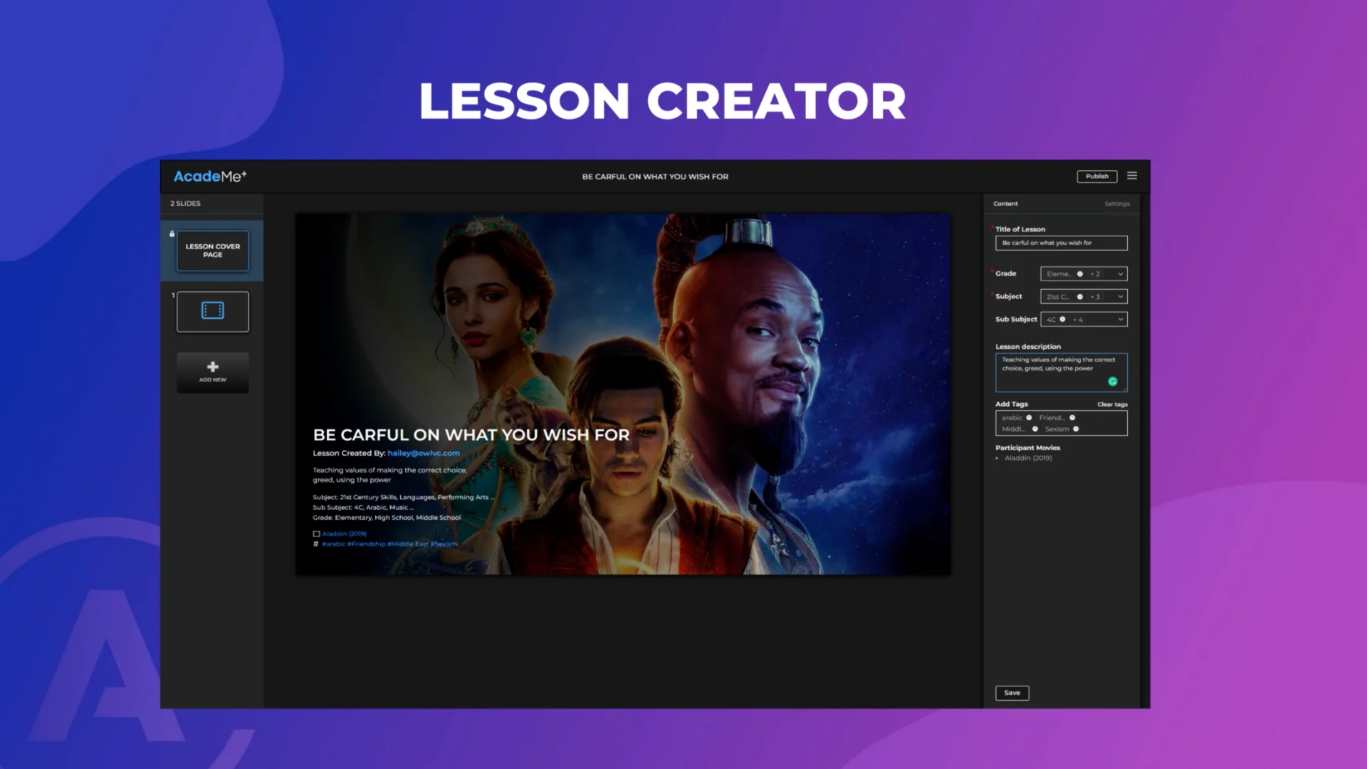Expand the Grade dropdown
Screen dimensions: 1367x769
1120,273
